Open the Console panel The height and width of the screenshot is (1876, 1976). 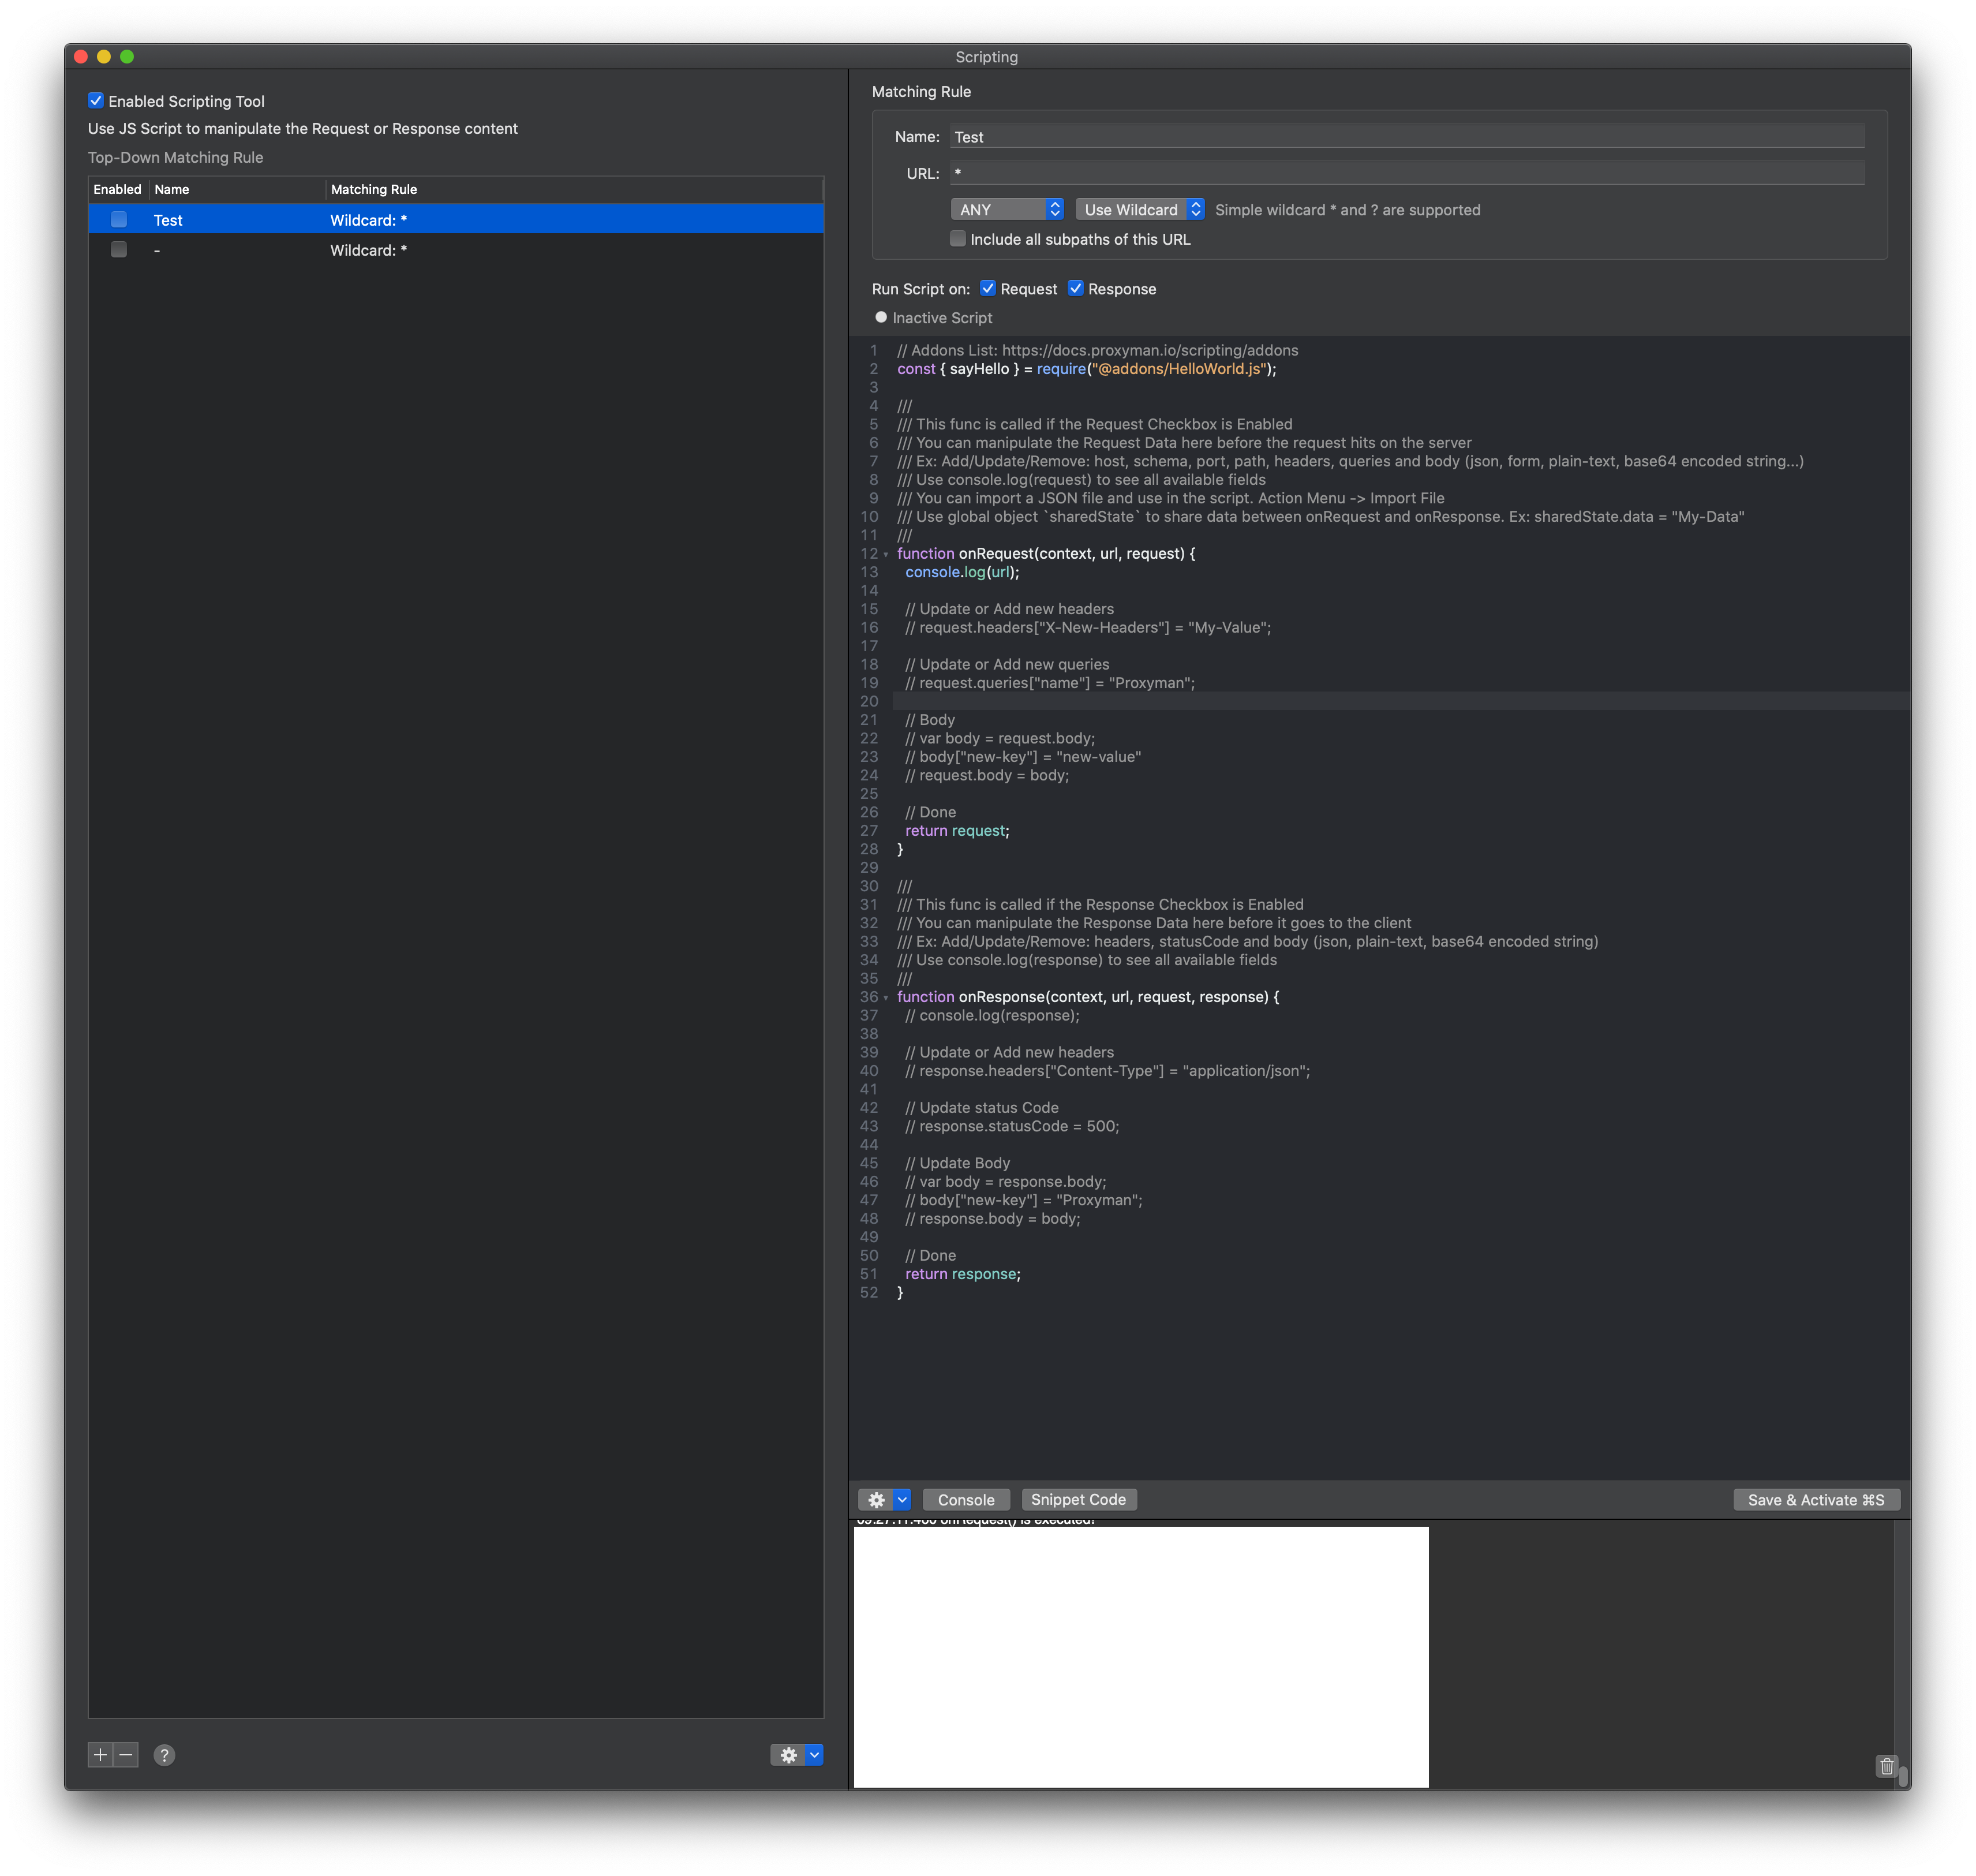click(966, 1500)
